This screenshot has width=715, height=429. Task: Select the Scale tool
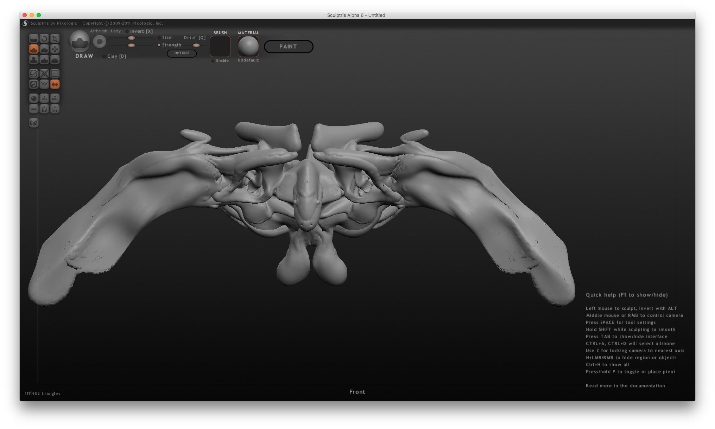55,38
